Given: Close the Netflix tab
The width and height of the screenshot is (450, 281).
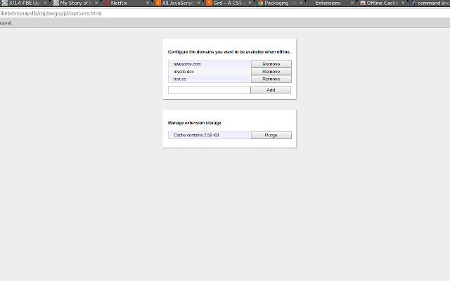Looking at the screenshot, I should (148, 3).
